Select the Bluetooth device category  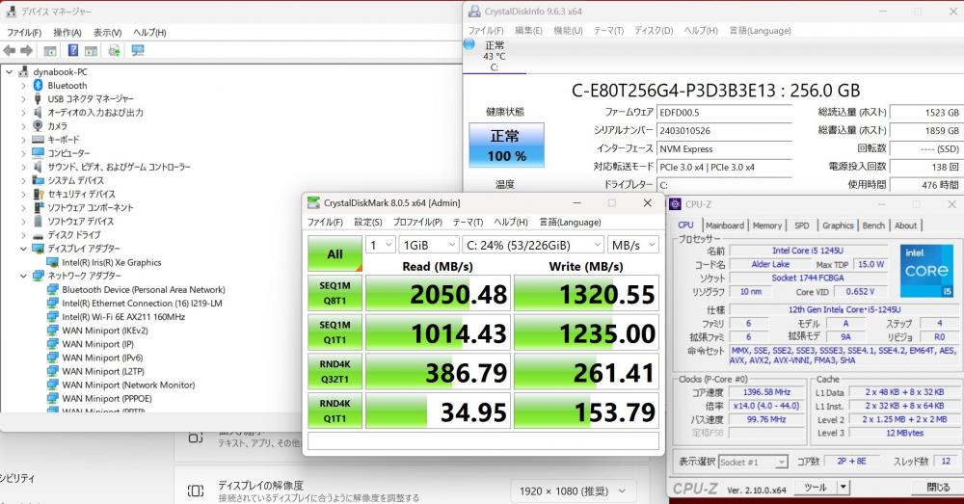67,86
